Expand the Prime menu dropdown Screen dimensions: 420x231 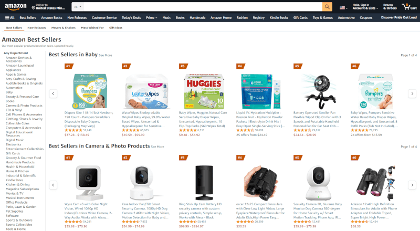tap(151, 18)
